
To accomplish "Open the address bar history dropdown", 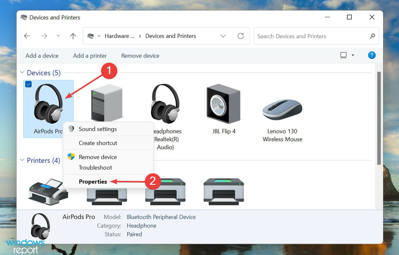I will [223, 36].
